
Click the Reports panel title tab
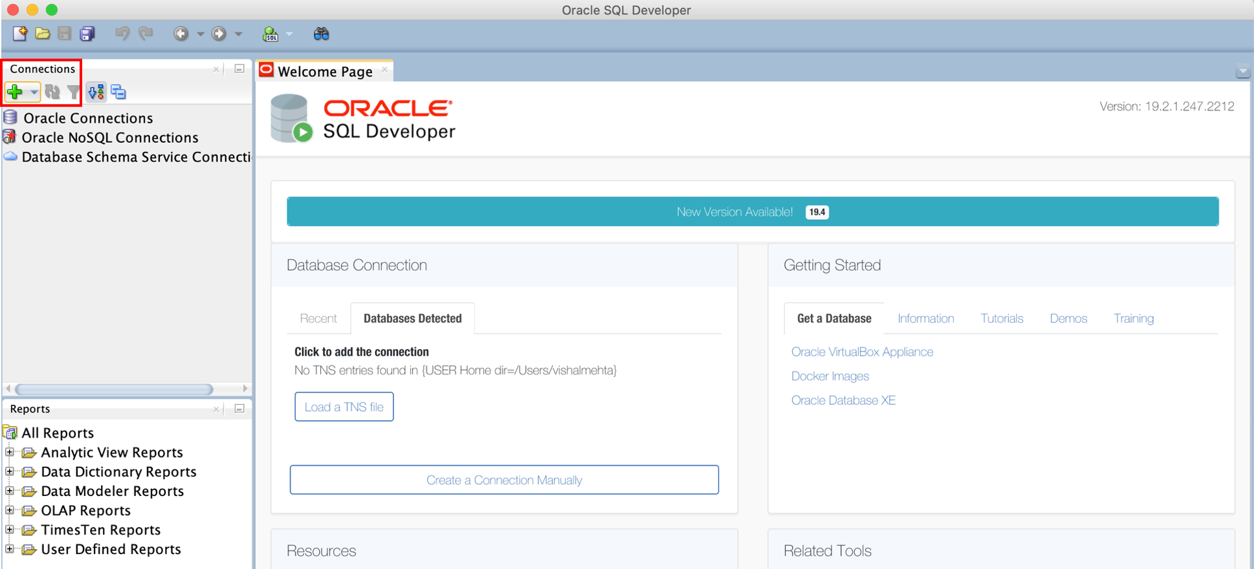(30, 409)
